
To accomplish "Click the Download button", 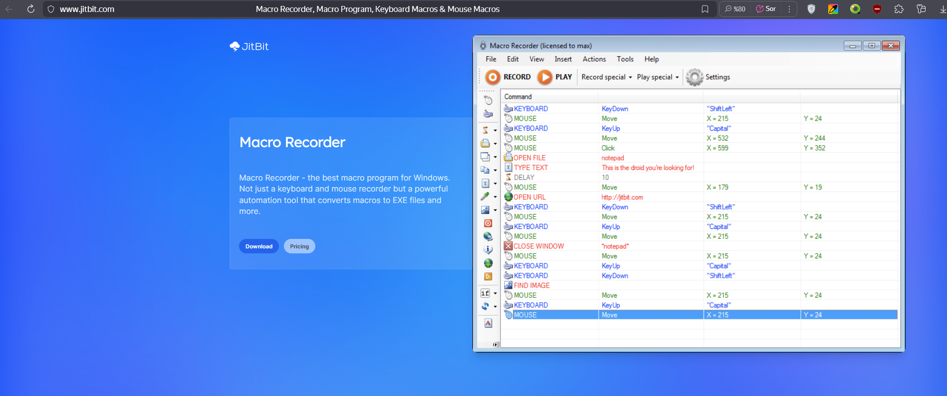I will point(259,246).
